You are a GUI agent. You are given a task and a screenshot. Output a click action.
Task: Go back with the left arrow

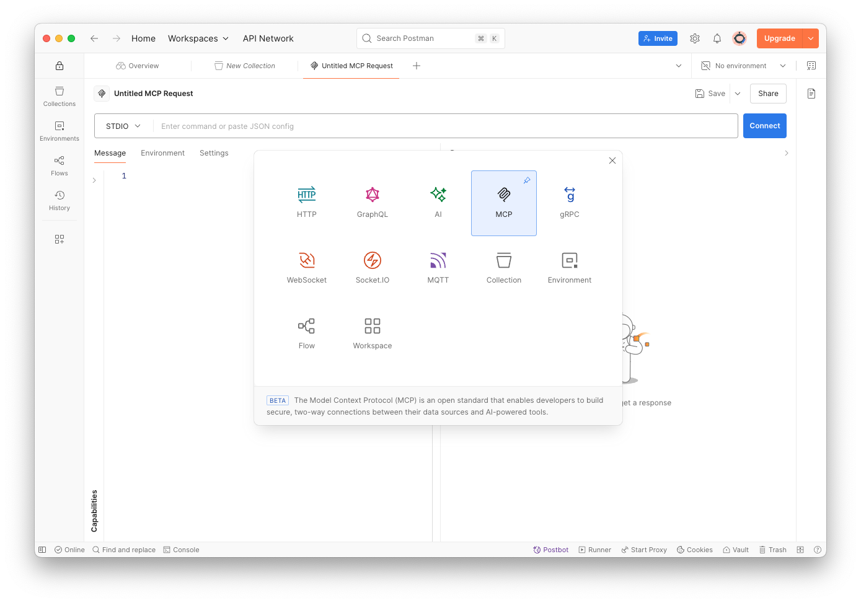pyautogui.click(x=94, y=38)
